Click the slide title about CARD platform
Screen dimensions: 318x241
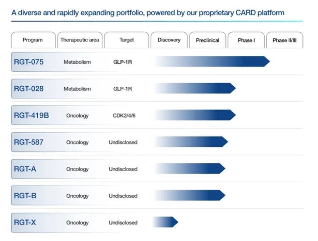pyautogui.click(x=148, y=13)
